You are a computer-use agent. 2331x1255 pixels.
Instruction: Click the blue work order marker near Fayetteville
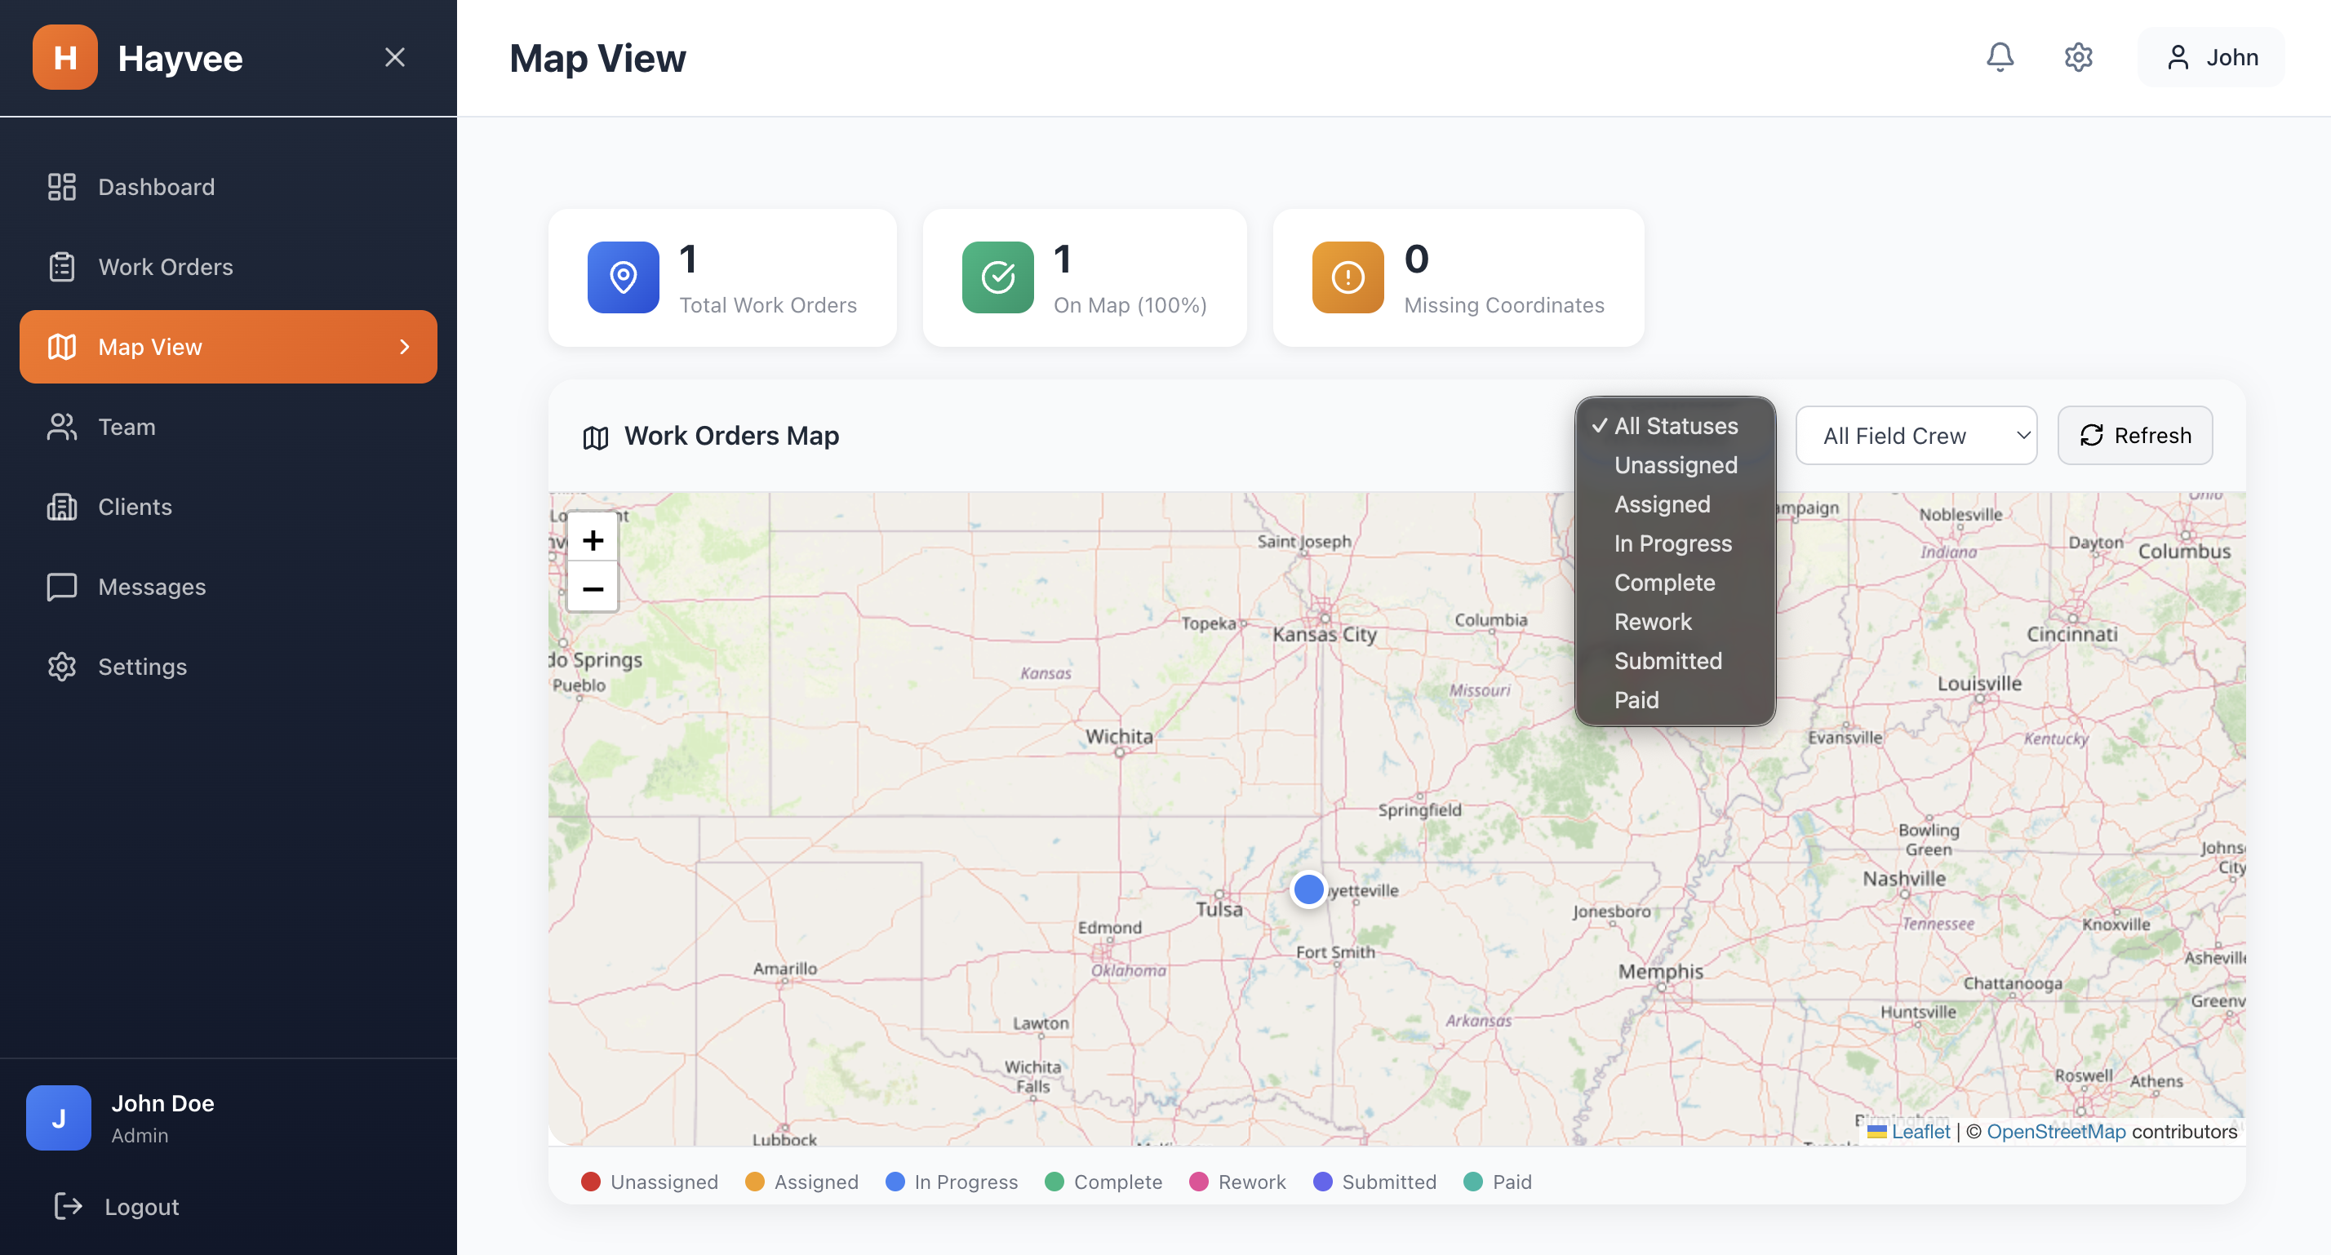click(x=1308, y=889)
